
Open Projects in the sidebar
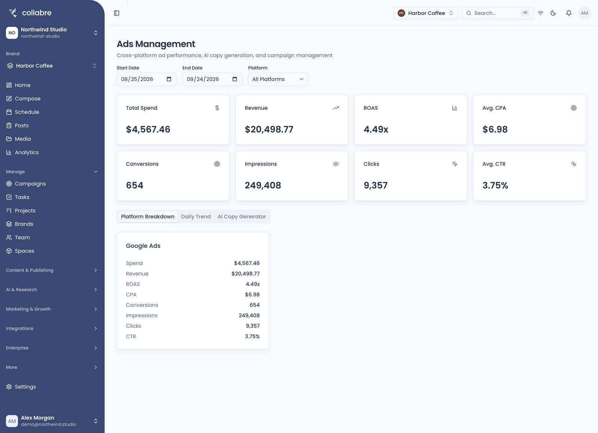52,211
